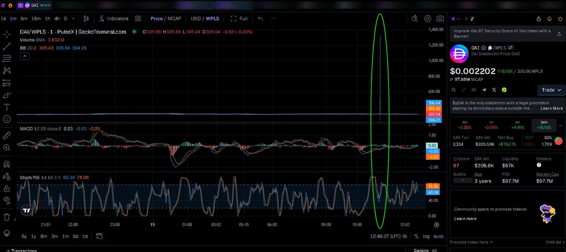Switch chart quote to WPLS
The height and width of the screenshot is (252, 566).
pos(213,18)
